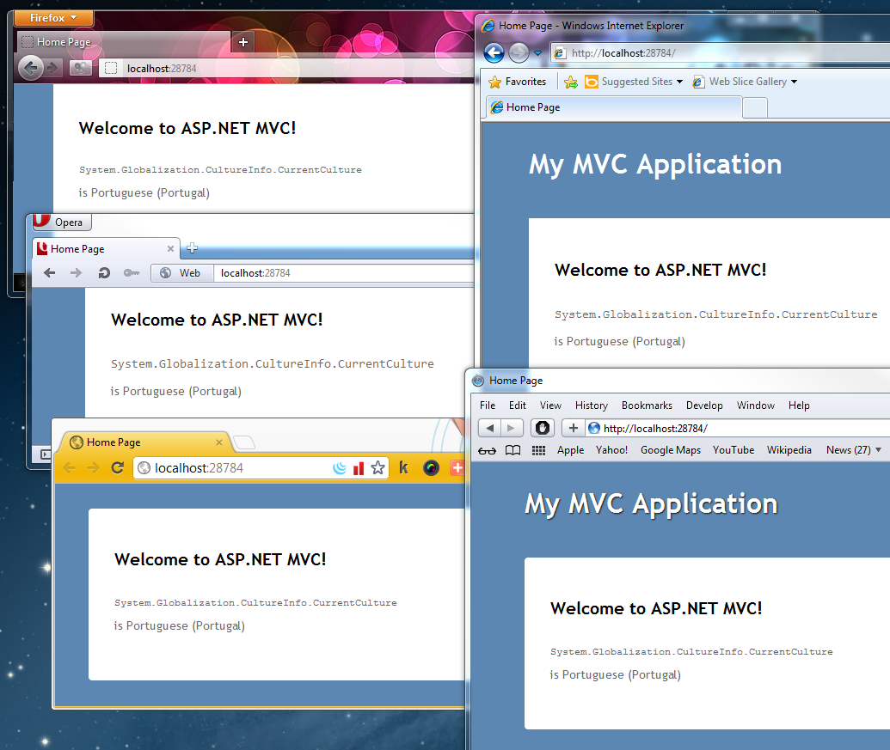This screenshot has width=890, height=750.
Task: Click the Opera password wand key icon
Action: point(131,272)
